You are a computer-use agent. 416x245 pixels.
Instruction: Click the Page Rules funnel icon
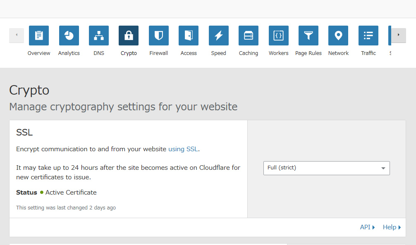(308, 36)
